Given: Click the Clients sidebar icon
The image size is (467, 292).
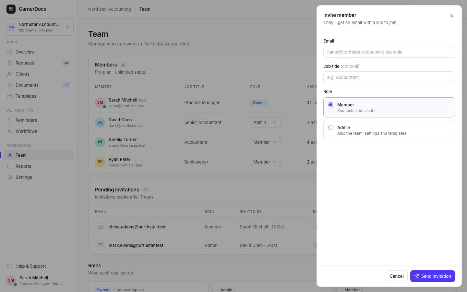Looking at the screenshot, I should pyautogui.click(x=10, y=74).
